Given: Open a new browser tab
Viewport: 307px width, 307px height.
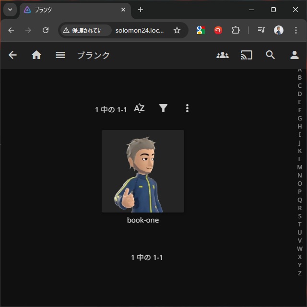Looking at the screenshot, I should 141,10.
